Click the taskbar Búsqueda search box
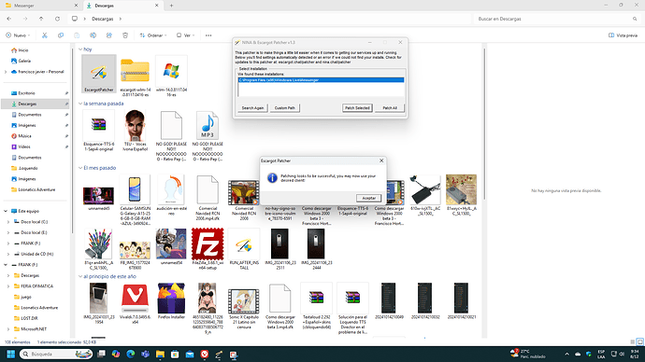 pyautogui.click(x=56, y=354)
